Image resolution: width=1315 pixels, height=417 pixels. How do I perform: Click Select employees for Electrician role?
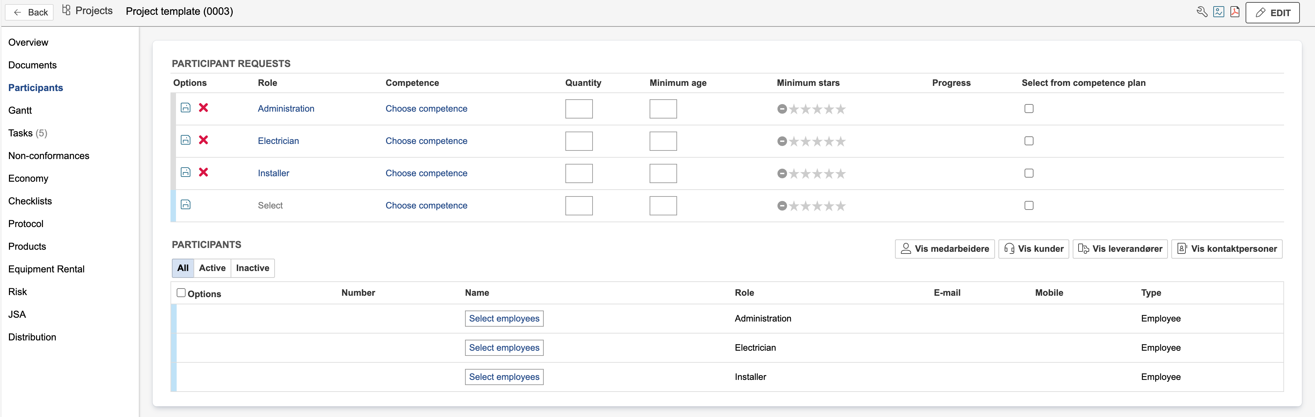(x=503, y=348)
